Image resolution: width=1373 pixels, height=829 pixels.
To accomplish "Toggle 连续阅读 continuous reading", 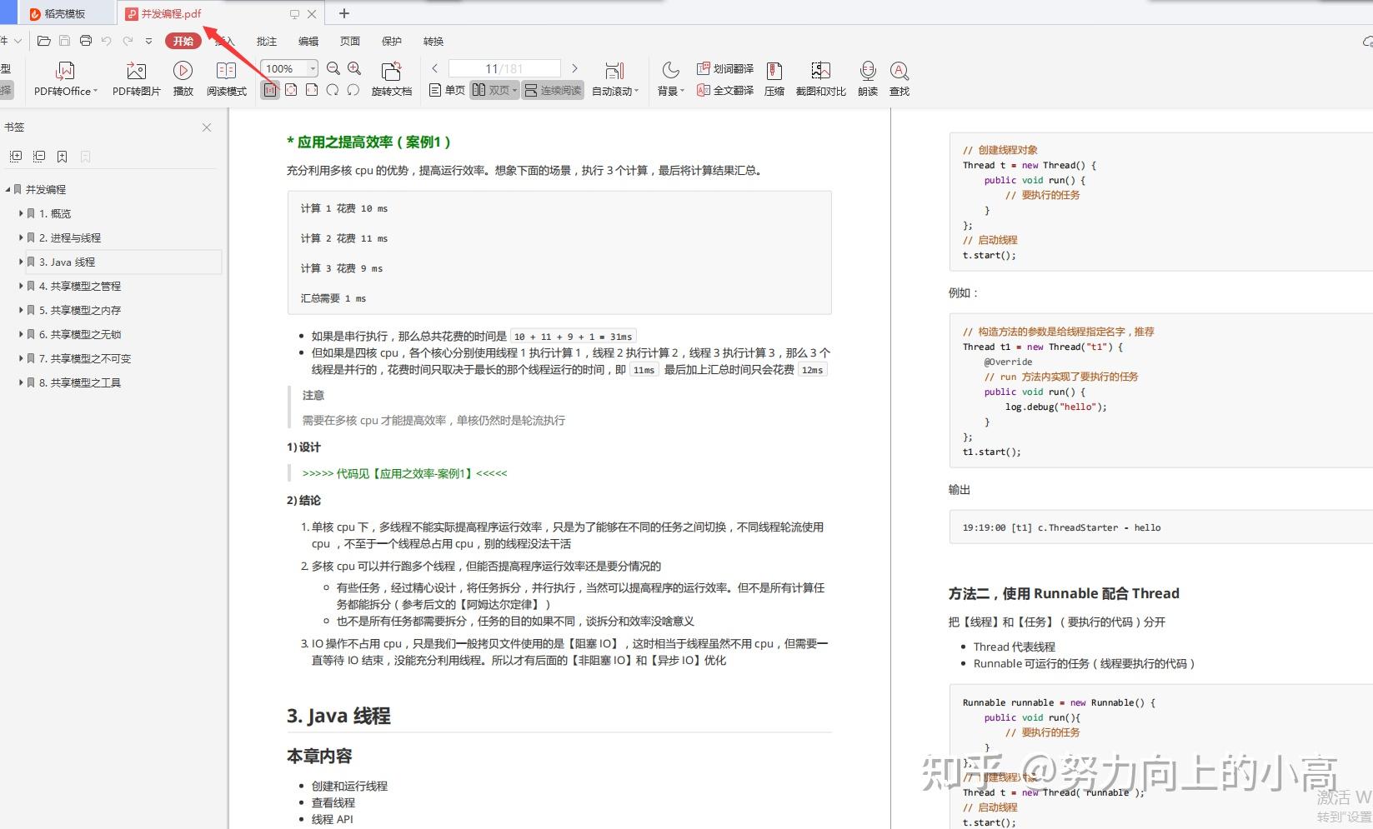I will (x=553, y=90).
